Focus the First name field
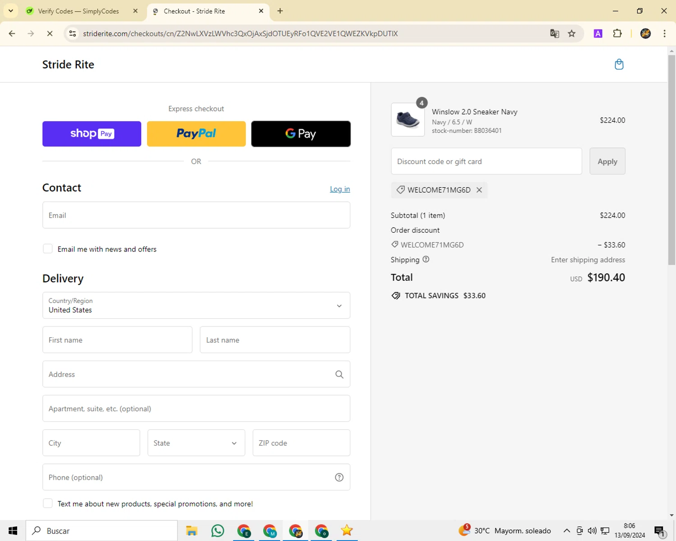676x541 pixels. click(117, 340)
